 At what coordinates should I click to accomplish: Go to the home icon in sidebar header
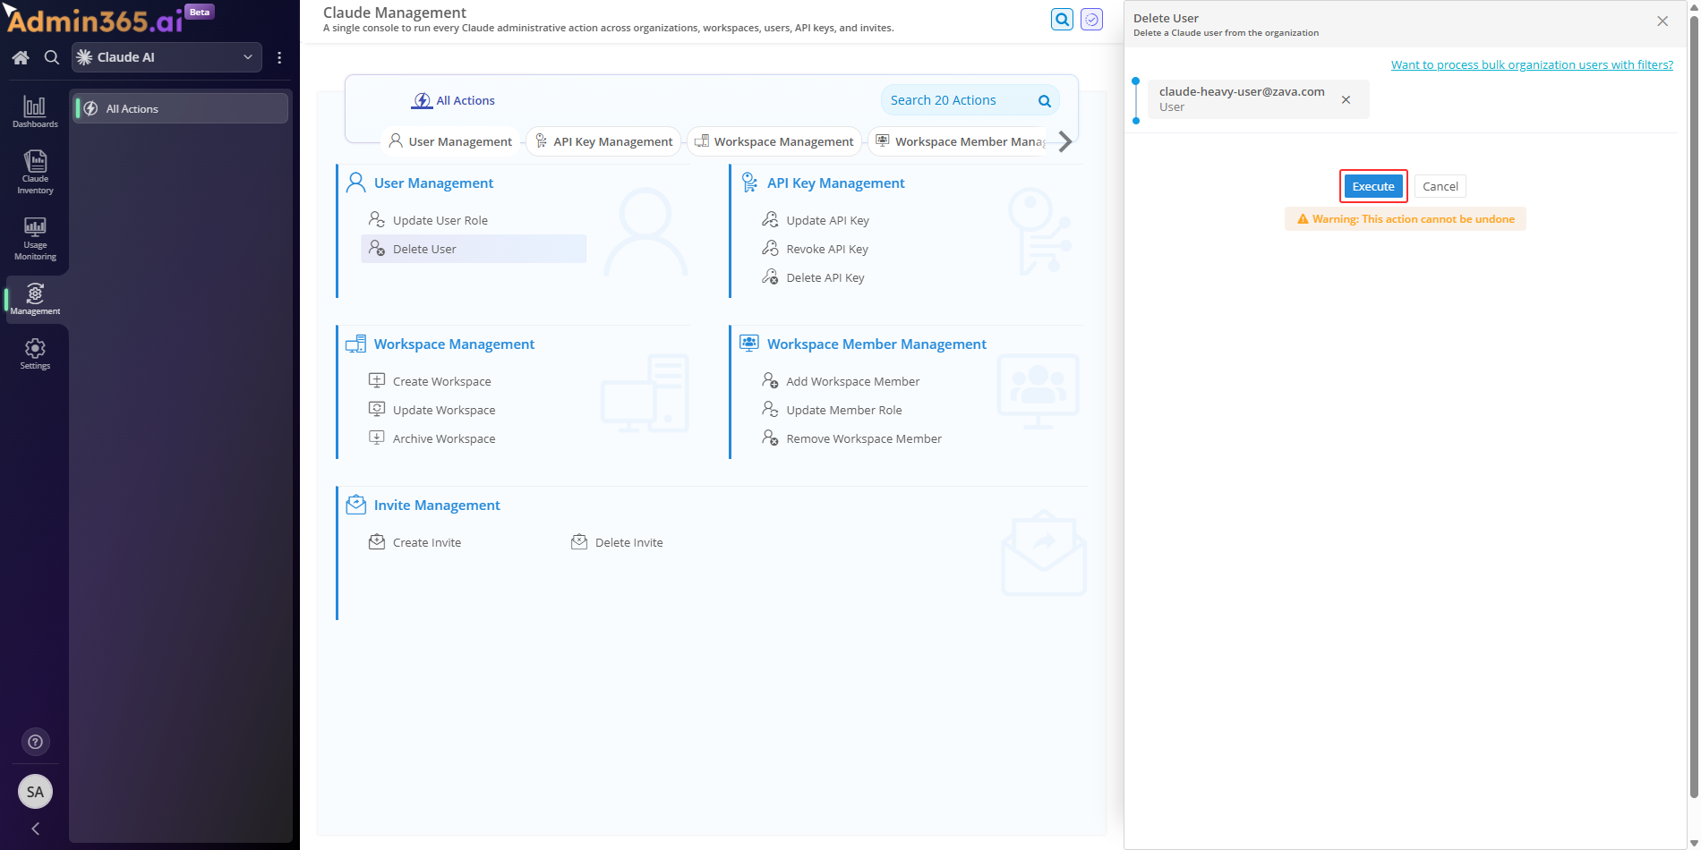click(21, 57)
